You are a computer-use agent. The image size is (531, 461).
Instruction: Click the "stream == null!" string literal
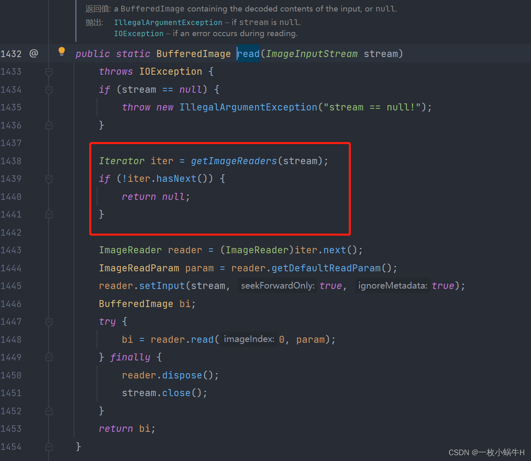coord(372,107)
